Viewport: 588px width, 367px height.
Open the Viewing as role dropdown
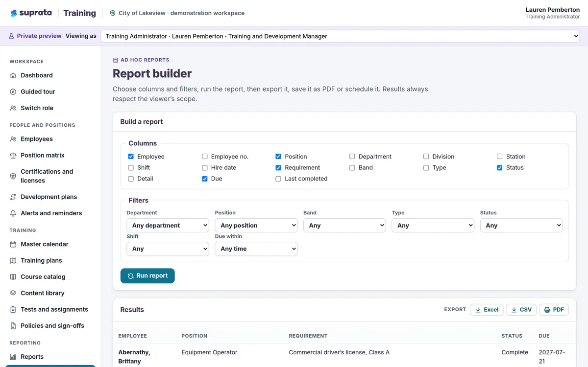[x=340, y=36]
